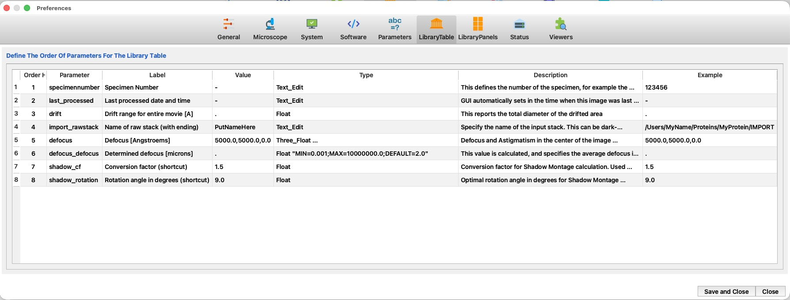Select the import_rawstack parameter cell
The width and height of the screenshot is (790, 300).
point(74,127)
